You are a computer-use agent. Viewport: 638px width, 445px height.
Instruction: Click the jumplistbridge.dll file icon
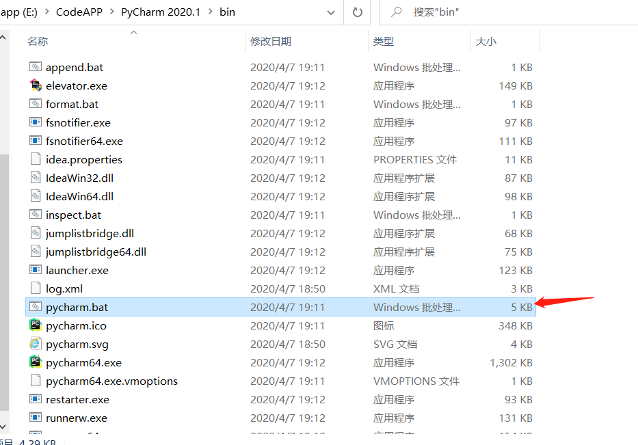click(36, 232)
